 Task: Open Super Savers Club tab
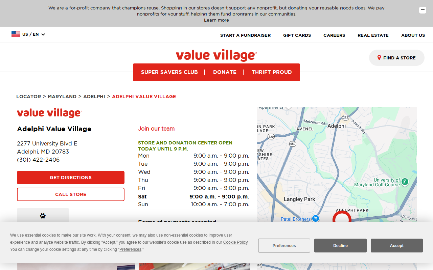tap(169, 72)
